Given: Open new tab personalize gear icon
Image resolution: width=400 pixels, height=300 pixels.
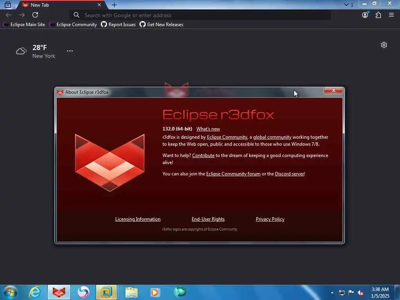Looking at the screenshot, I should 384,45.
